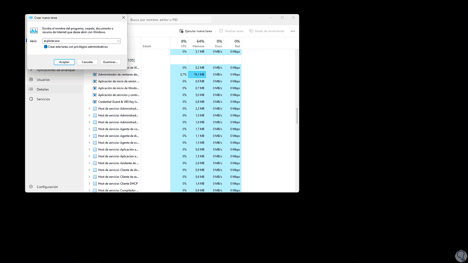This screenshot has height=263, width=468.
Task: Select Aplicación de inicio de sesión name text
Action: tap(119, 81)
